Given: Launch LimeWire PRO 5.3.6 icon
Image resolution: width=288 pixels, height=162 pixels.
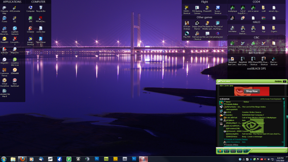Looking at the screenshot, I should [15, 62].
